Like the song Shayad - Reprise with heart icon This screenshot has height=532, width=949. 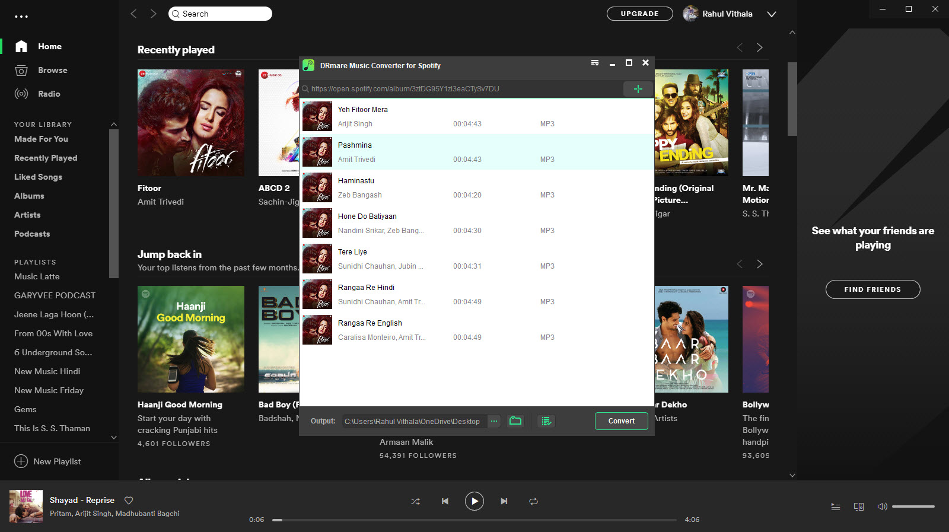tap(129, 501)
